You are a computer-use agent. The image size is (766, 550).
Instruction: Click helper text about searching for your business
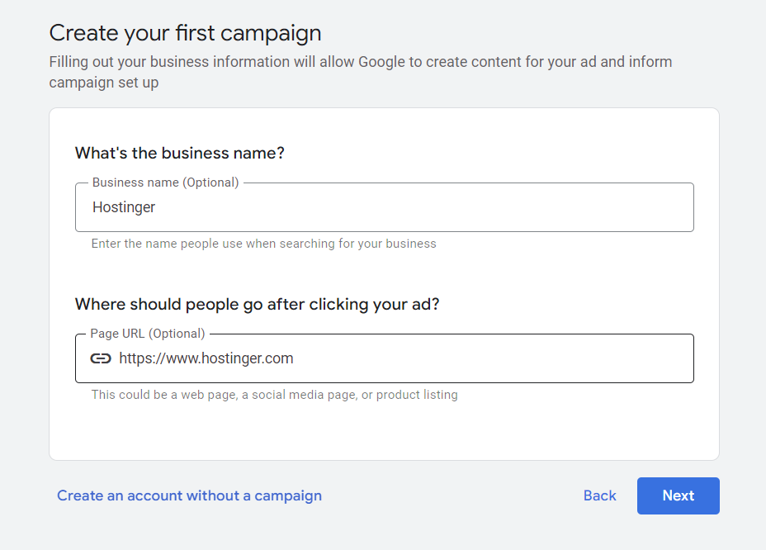point(263,244)
